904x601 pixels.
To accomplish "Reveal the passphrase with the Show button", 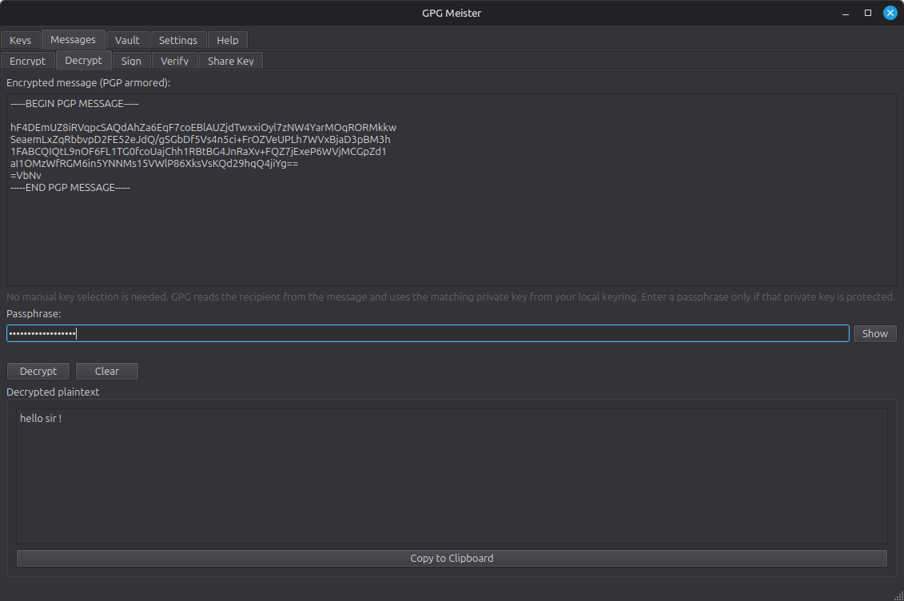I will [874, 333].
